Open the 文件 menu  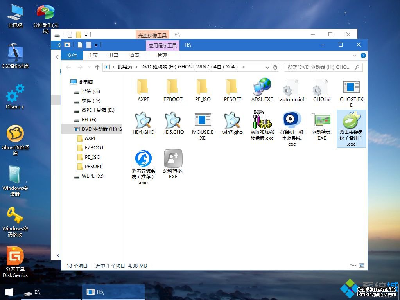pyautogui.click(x=72, y=55)
